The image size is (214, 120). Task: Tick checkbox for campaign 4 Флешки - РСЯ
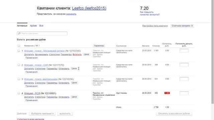pos(19,93)
